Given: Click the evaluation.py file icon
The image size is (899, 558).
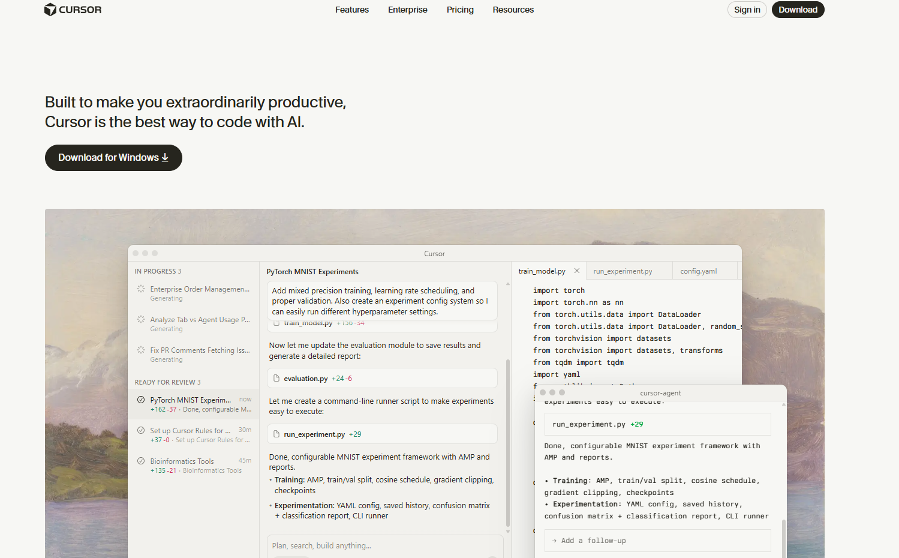Looking at the screenshot, I should [276, 379].
